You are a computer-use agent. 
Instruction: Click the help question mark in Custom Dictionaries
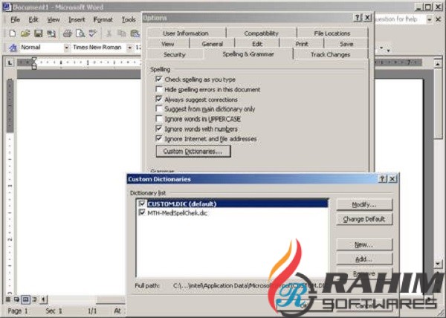tap(382, 179)
